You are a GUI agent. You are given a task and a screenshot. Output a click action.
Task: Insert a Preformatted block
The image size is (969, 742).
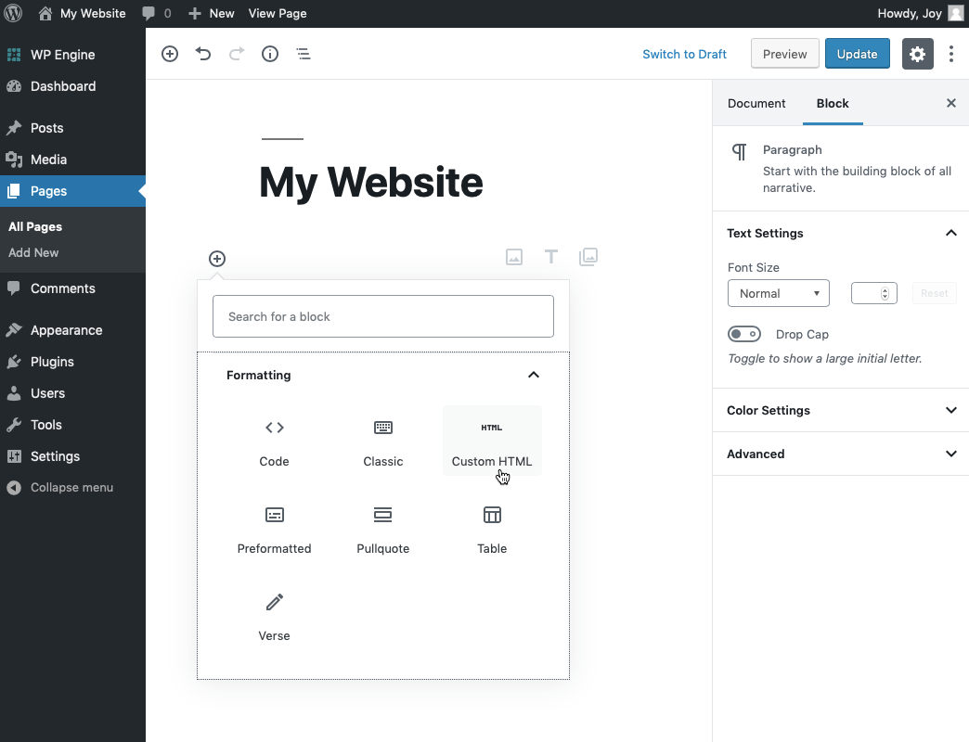click(274, 529)
